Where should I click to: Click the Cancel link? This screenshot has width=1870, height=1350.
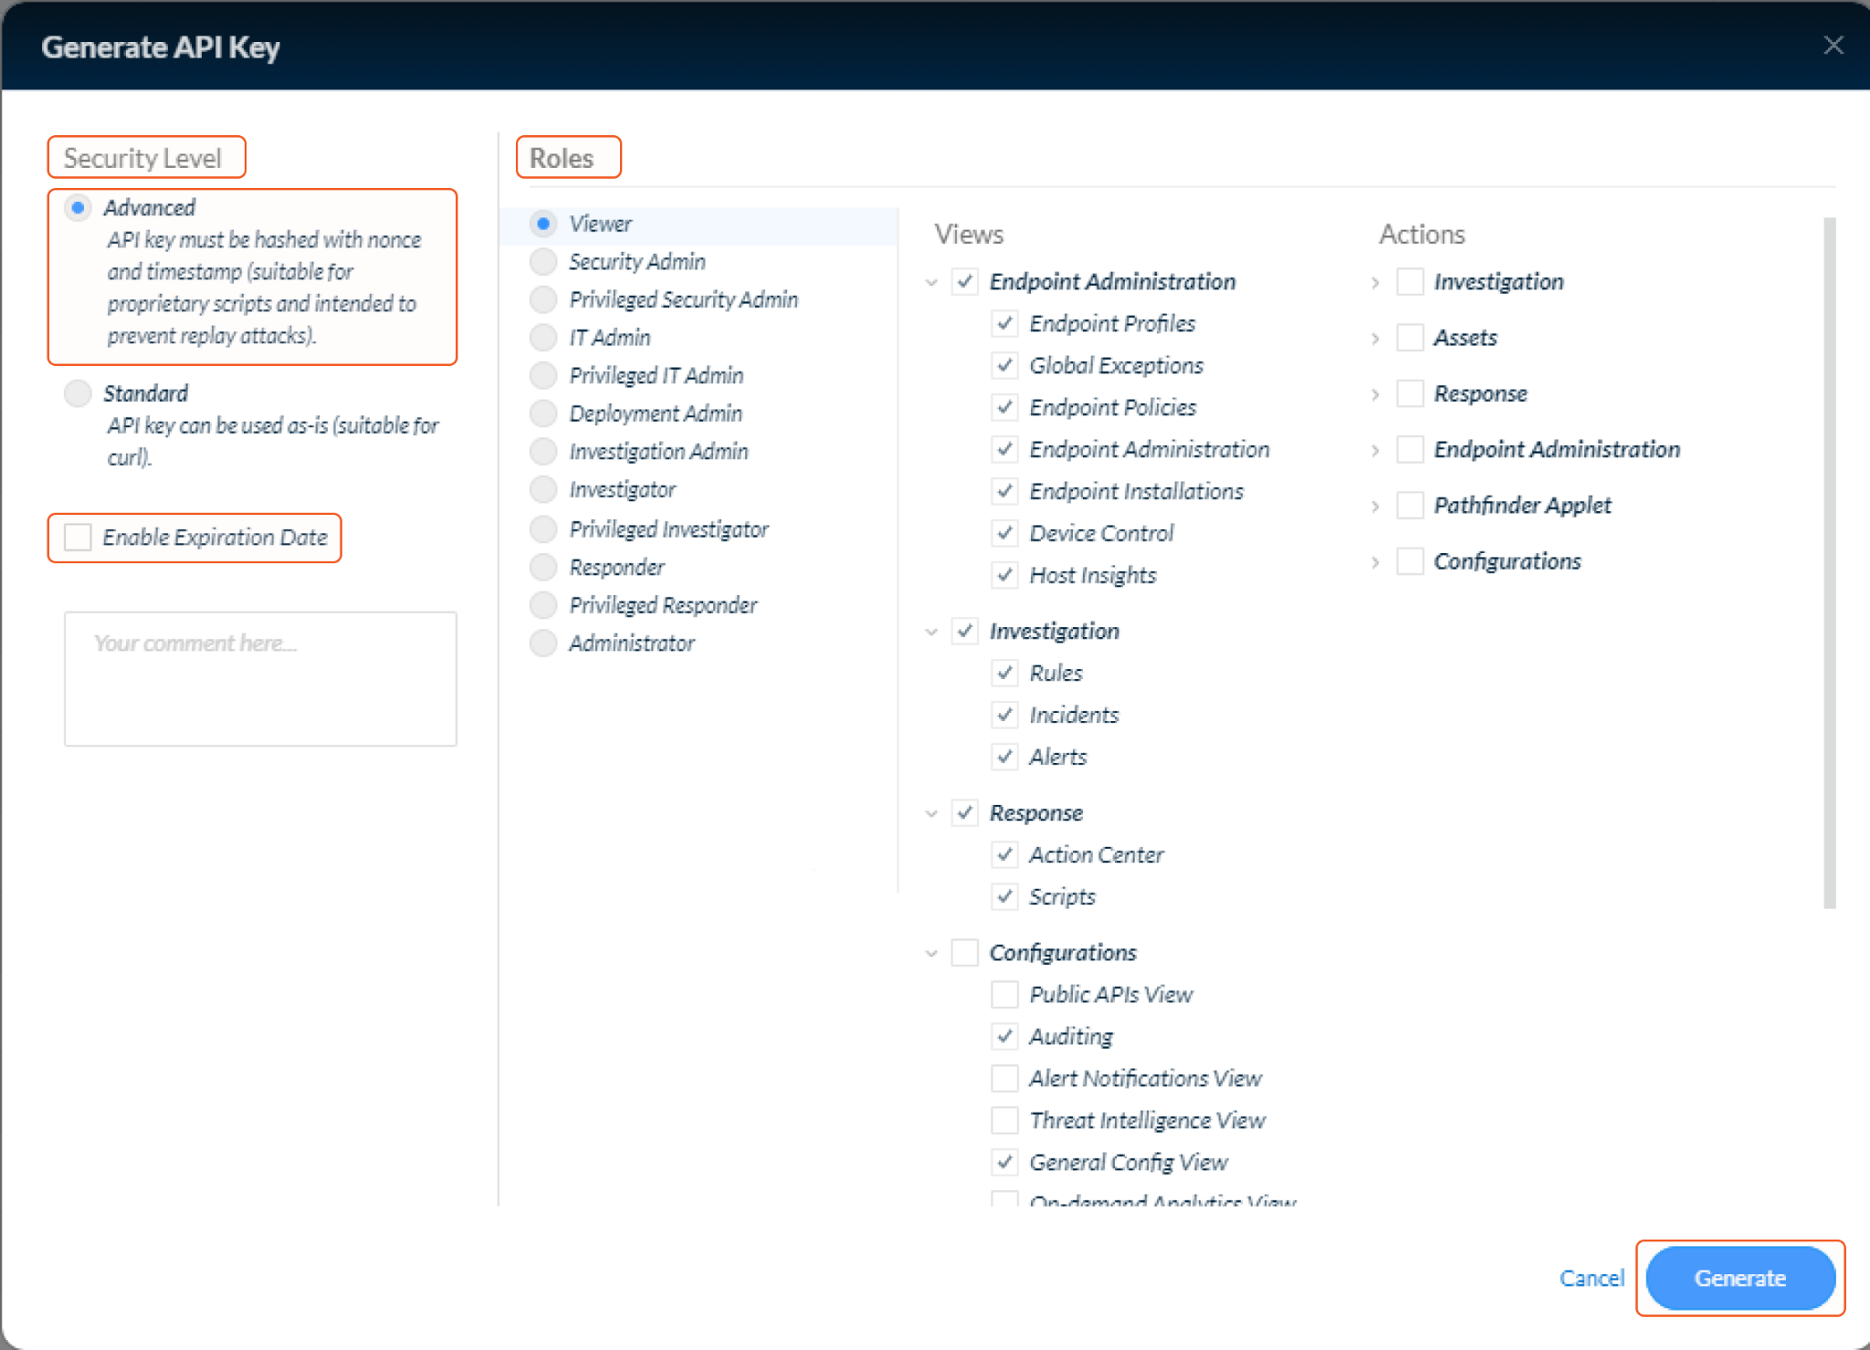pos(1592,1278)
